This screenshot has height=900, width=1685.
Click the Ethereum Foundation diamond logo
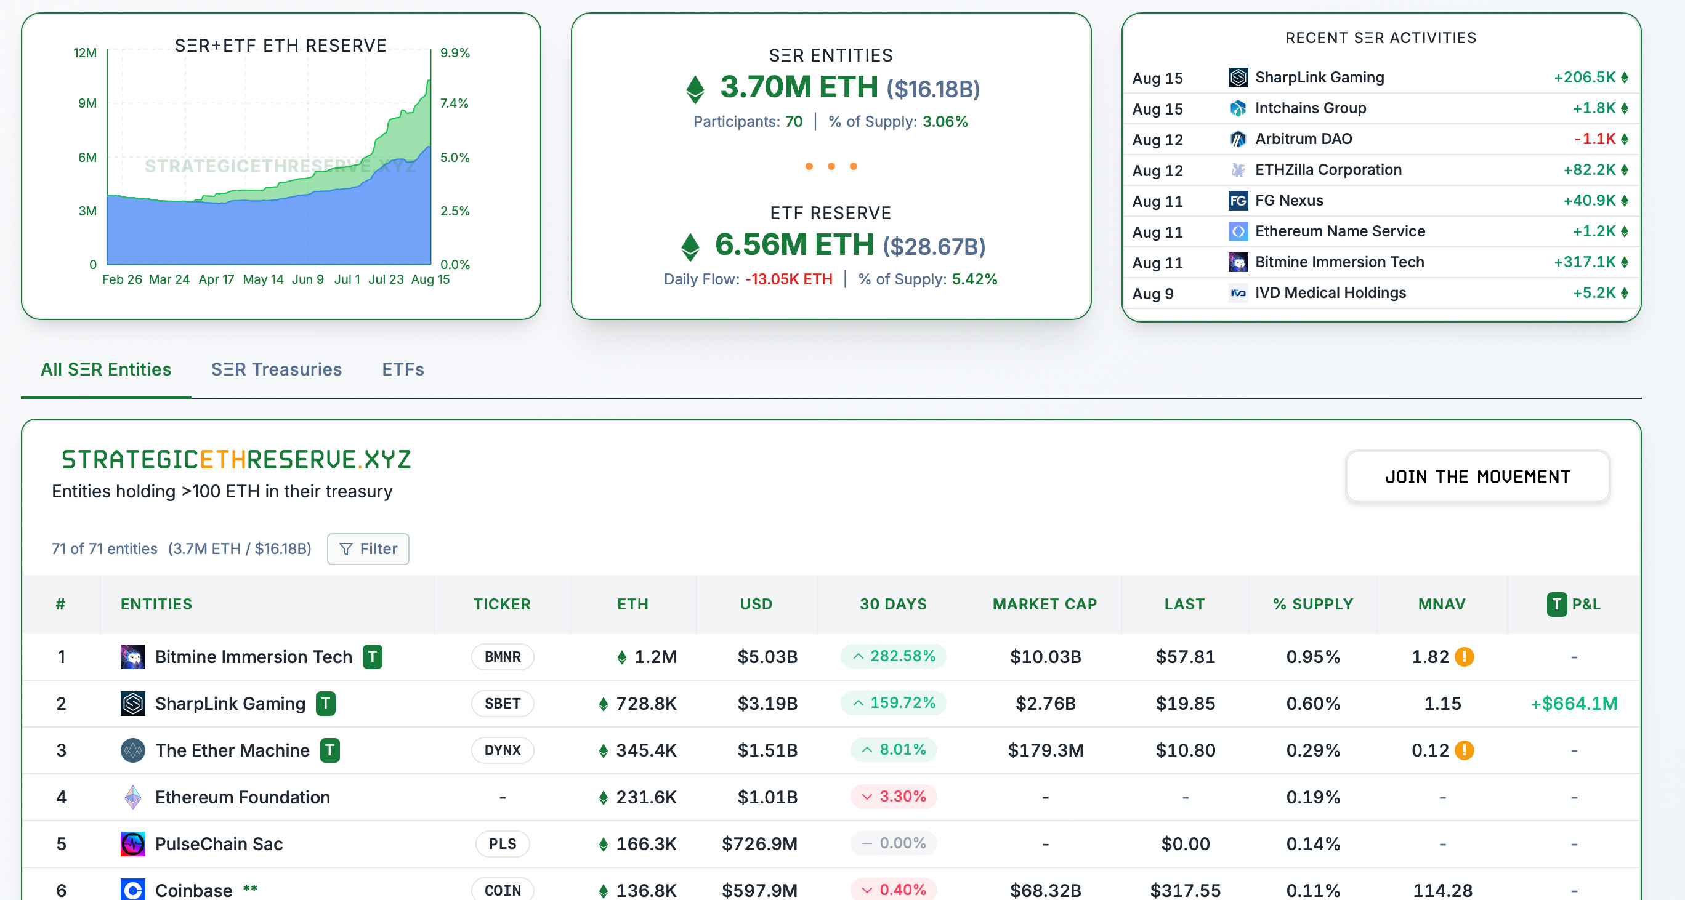(x=133, y=797)
